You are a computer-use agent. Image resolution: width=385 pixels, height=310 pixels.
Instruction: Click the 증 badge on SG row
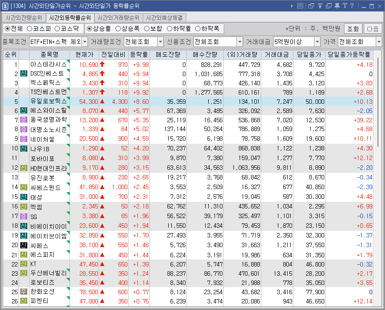click(24, 216)
